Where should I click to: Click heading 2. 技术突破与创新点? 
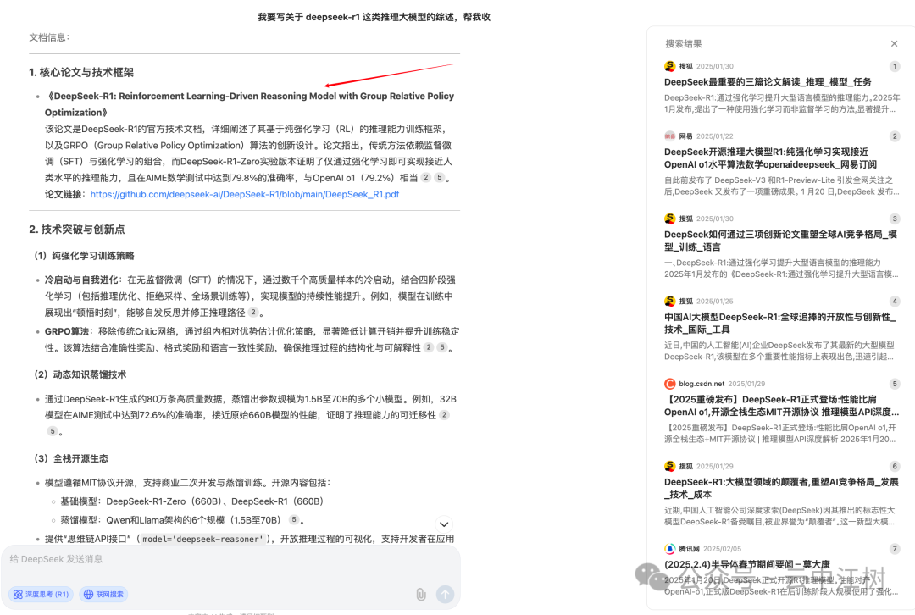pos(77,230)
